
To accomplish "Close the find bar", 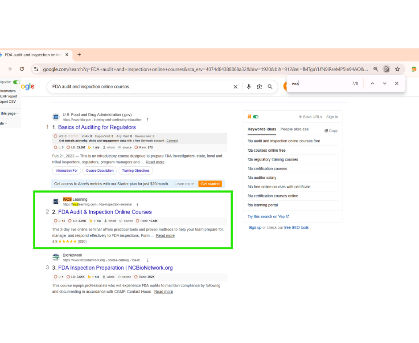I will (x=397, y=84).
